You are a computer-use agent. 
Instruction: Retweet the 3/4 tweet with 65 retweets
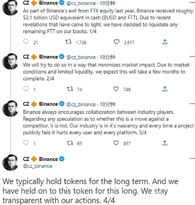70,143
